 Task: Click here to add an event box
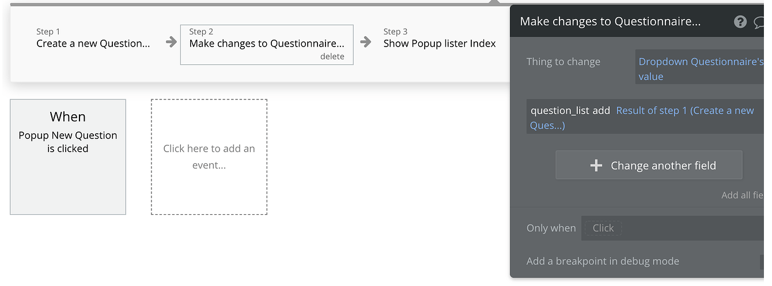pos(209,157)
